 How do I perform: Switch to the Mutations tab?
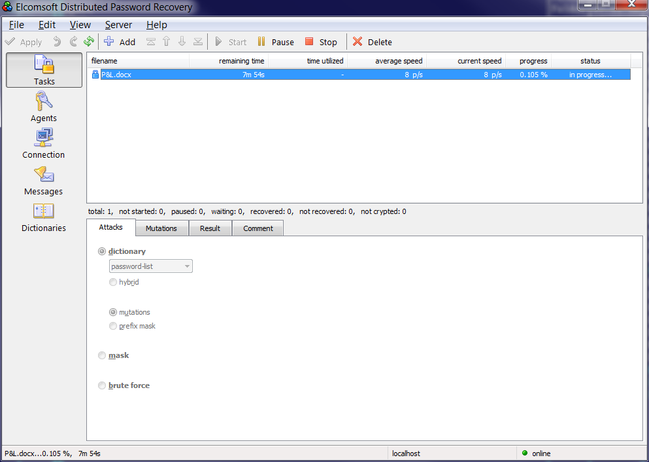tap(161, 228)
